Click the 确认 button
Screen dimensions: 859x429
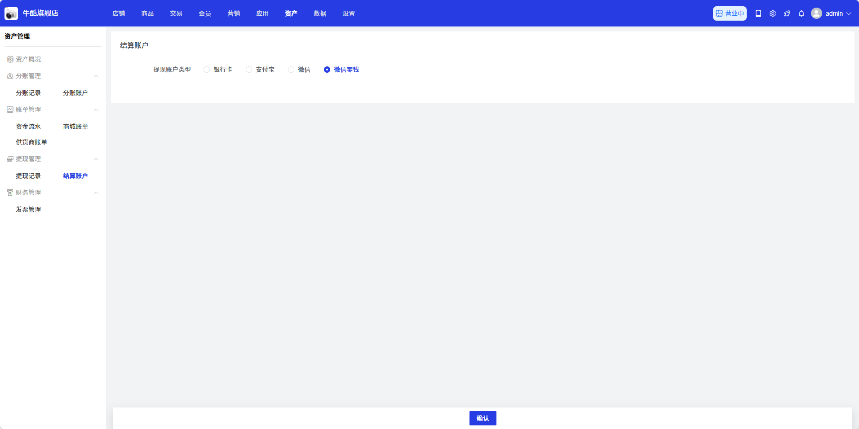tap(483, 418)
